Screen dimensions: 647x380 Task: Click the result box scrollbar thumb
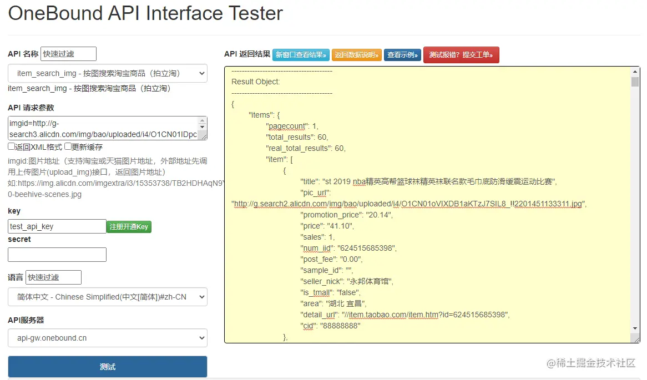click(x=635, y=82)
